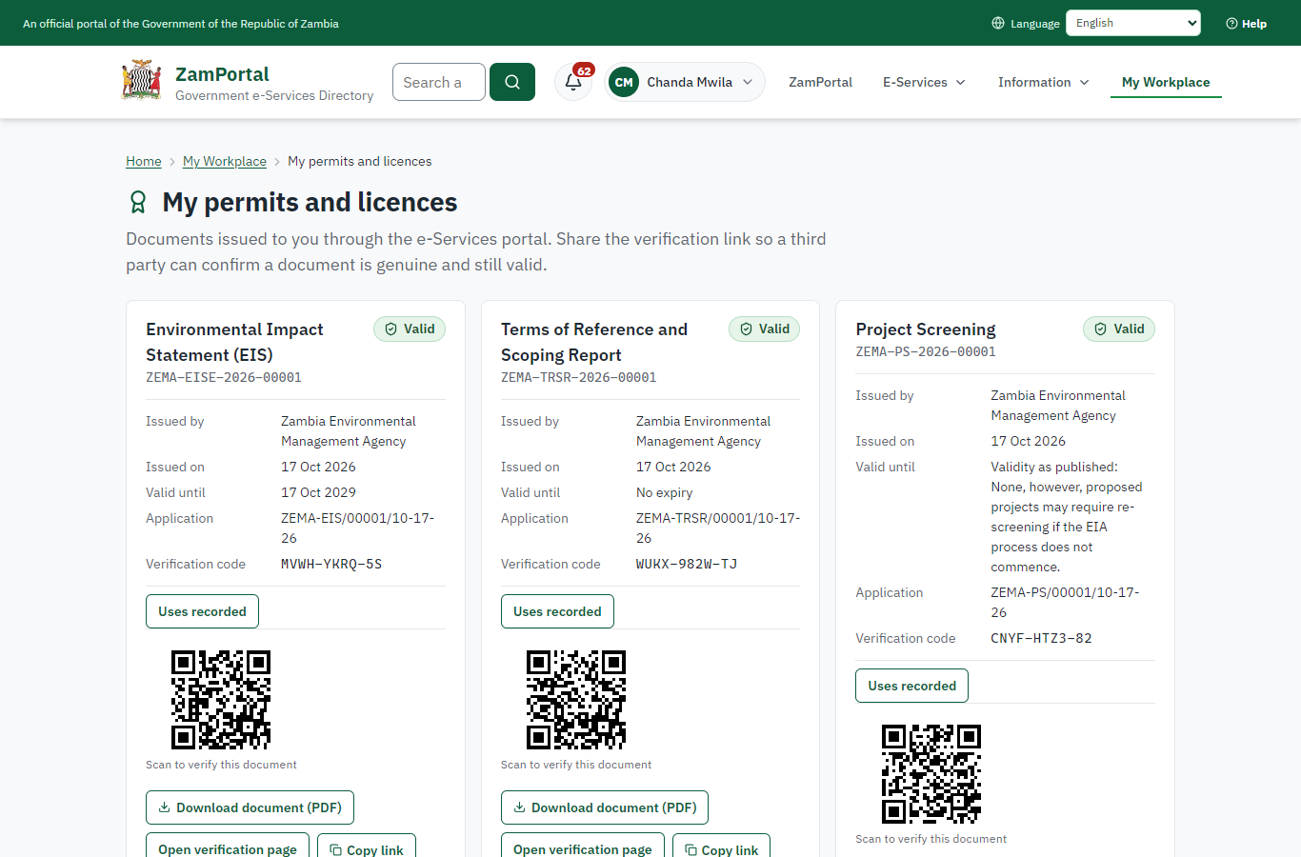Image resolution: width=1301 pixels, height=857 pixels.
Task: Click QR code on the EIS card
Action: 221,700
